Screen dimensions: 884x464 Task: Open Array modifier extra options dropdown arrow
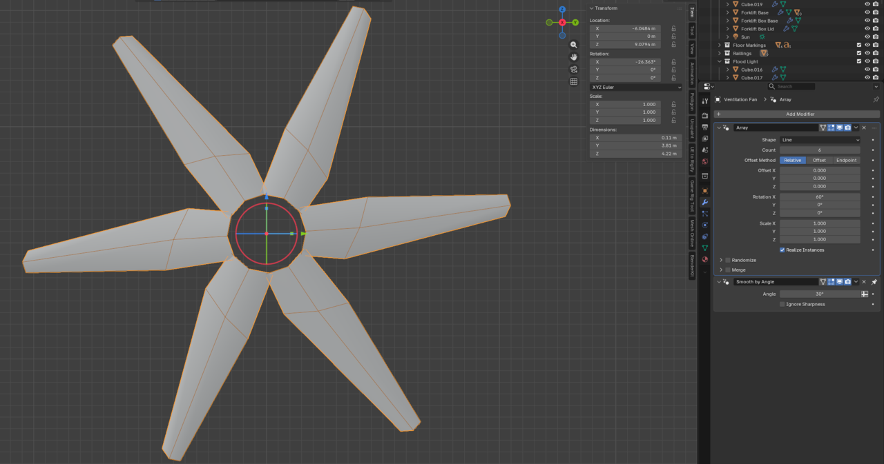pos(856,128)
